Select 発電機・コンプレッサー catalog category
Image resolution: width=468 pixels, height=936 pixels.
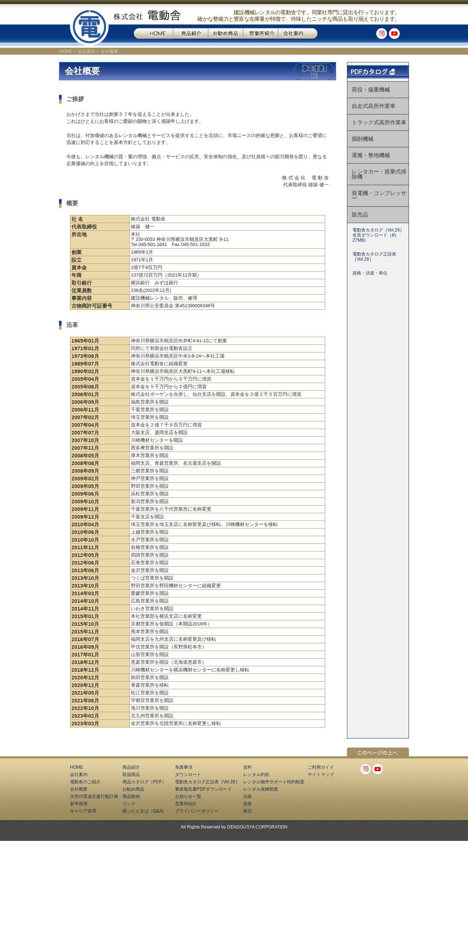tap(378, 196)
